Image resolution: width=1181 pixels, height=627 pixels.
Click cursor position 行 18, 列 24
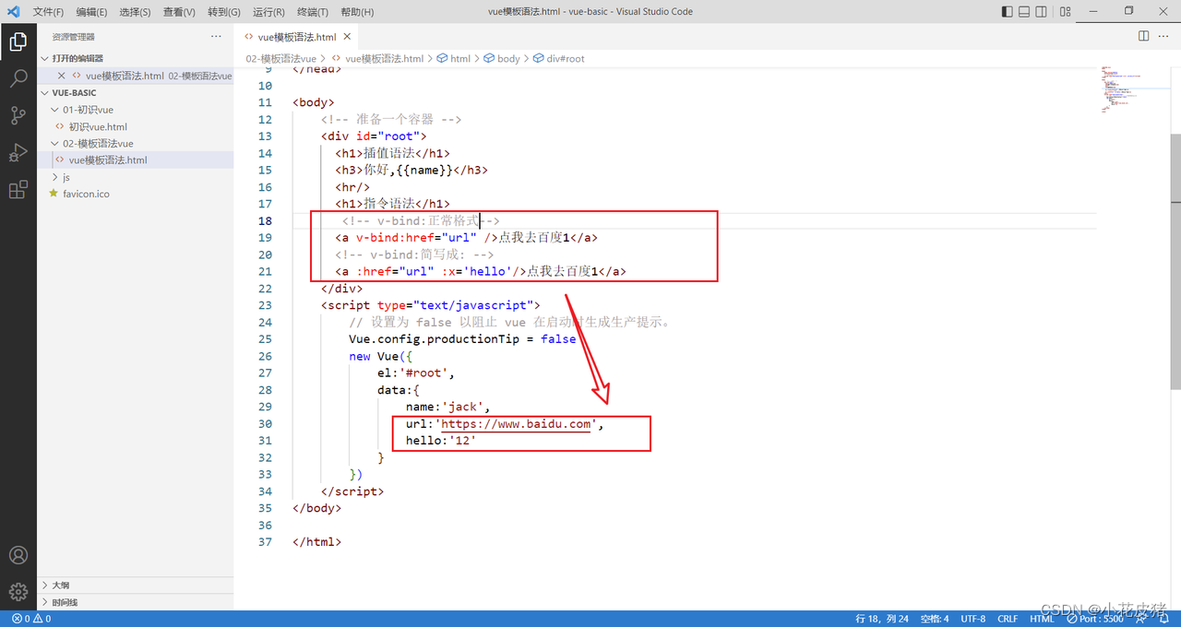882,619
